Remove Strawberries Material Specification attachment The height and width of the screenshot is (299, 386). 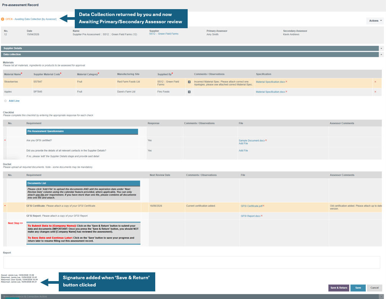pos(286,82)
